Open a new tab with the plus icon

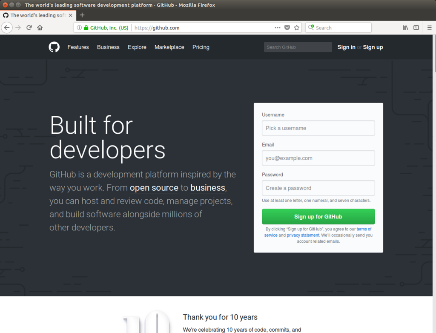click(x=82, y=15)
